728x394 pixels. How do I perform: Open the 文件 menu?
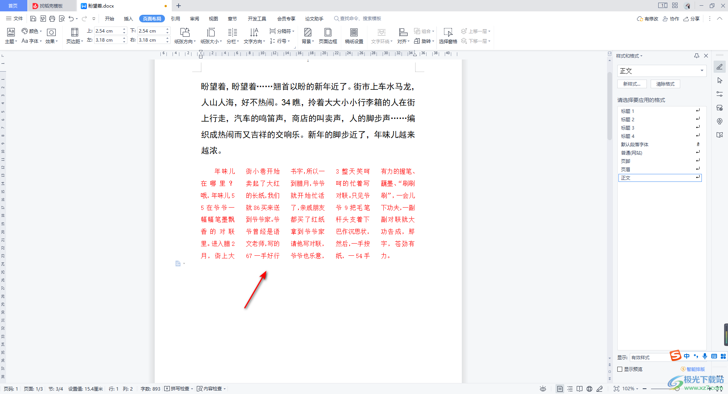point(14,19)
